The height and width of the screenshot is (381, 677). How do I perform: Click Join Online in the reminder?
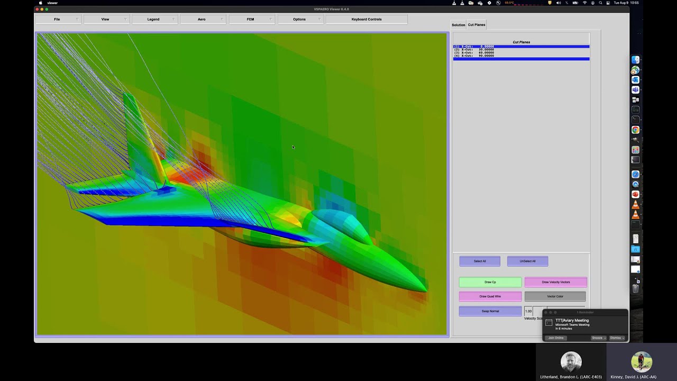point(556,338)
